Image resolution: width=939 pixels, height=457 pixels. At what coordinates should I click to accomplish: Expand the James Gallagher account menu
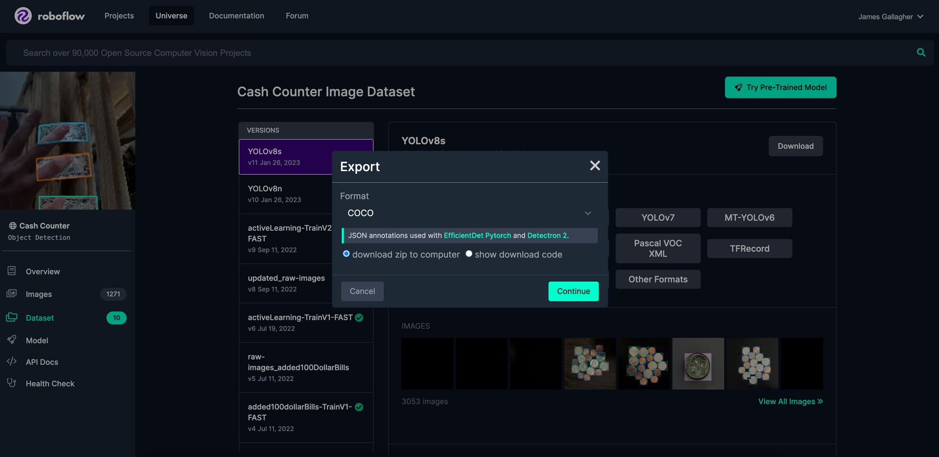[891, 16]
